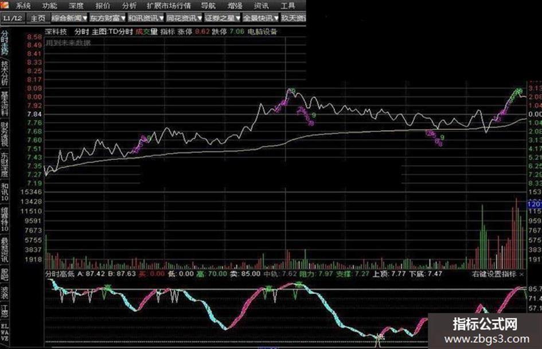
Task: Go to 主页 home button
Action: coord(38,18)
